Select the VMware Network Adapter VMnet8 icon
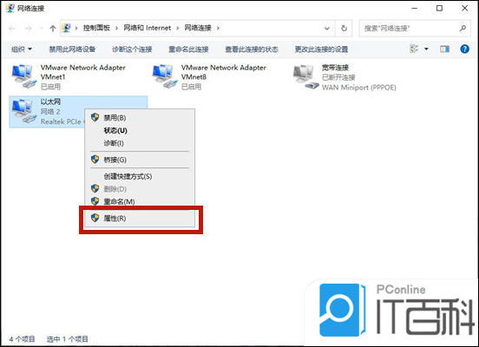The height and width of the screenshot is (347, 479). (165, 76)
